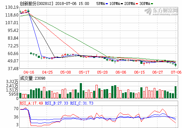Click the 118.60 price axis value

(x=12, y=15)
